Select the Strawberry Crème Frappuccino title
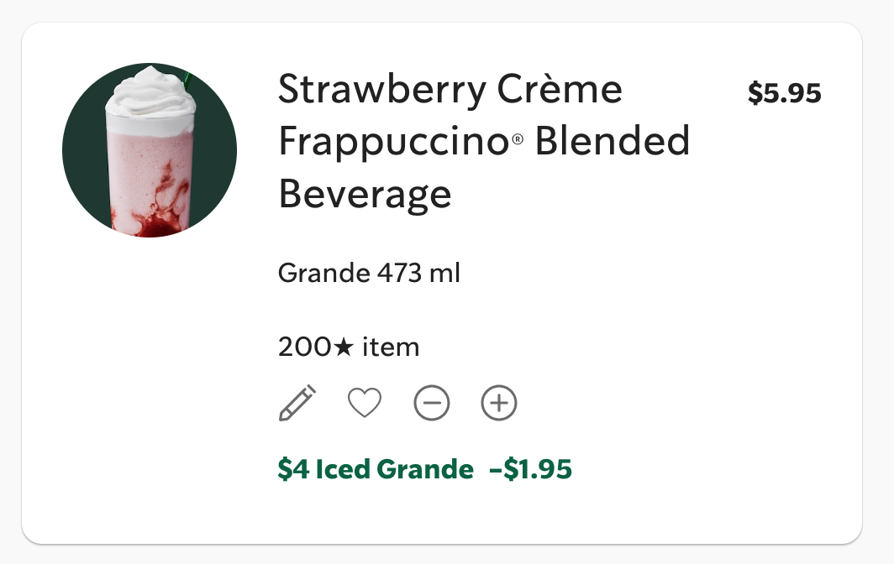The height and width of the screenshot is (564, 894). tap(483, 141)
